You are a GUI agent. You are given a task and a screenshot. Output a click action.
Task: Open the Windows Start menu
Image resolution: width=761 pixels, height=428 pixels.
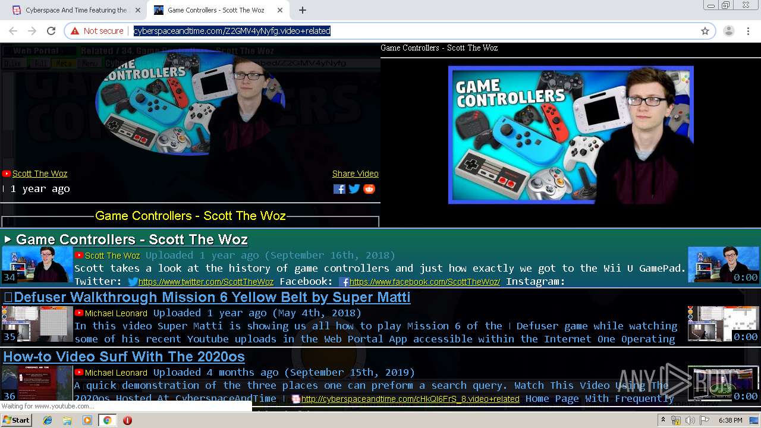[x=17, y=420]
